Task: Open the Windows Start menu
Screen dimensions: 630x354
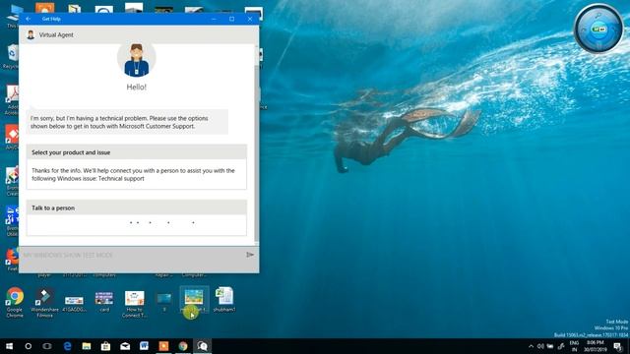Action: [x=9, y=346]
